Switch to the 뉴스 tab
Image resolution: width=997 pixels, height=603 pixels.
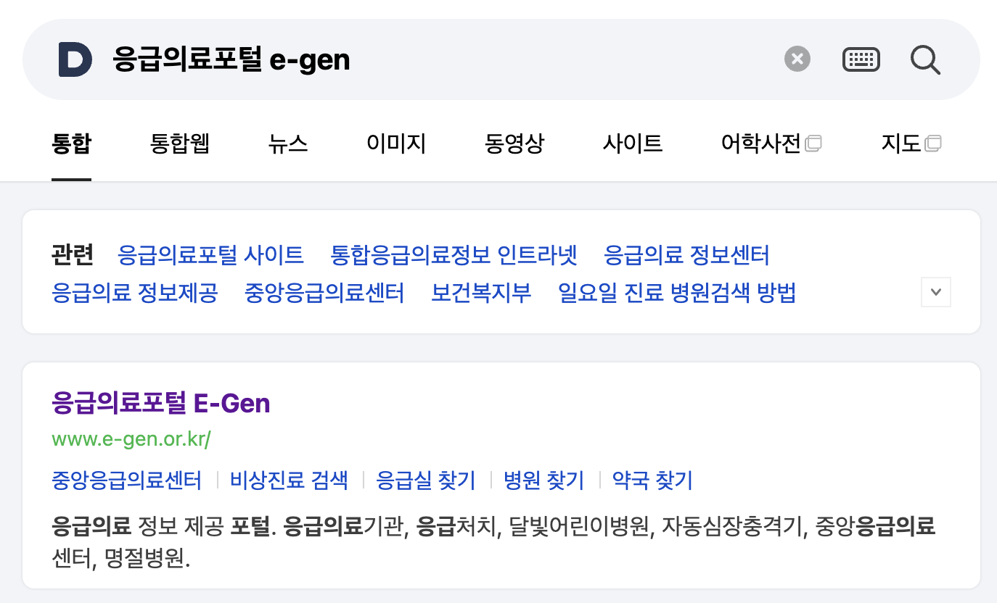(x=288, y=144)
